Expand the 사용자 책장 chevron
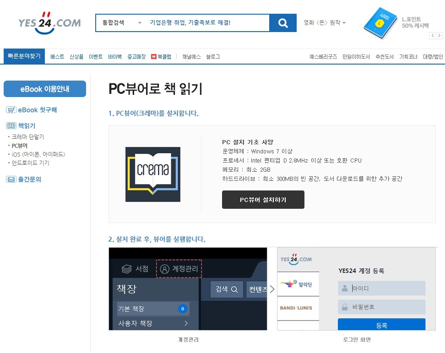445x353 pixels. coord(186,323)
